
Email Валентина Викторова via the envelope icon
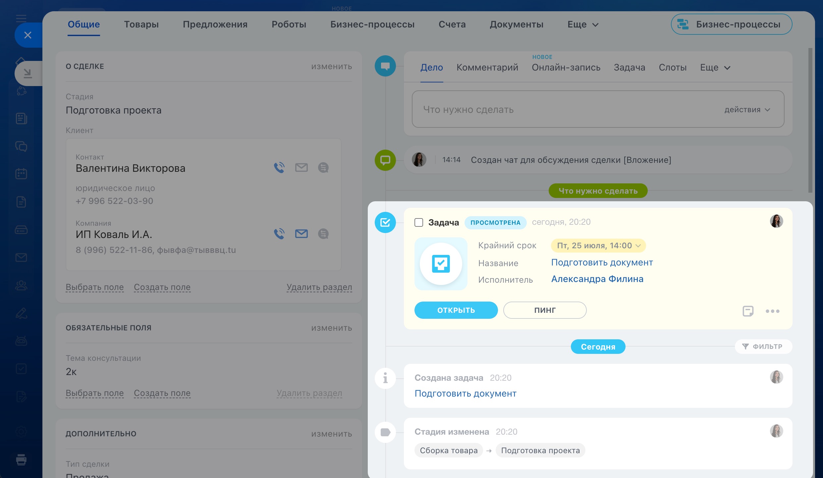301,168
